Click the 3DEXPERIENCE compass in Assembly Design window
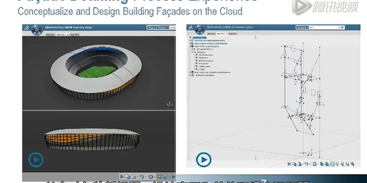The image size is (367, 183). (x=37, y=29)
